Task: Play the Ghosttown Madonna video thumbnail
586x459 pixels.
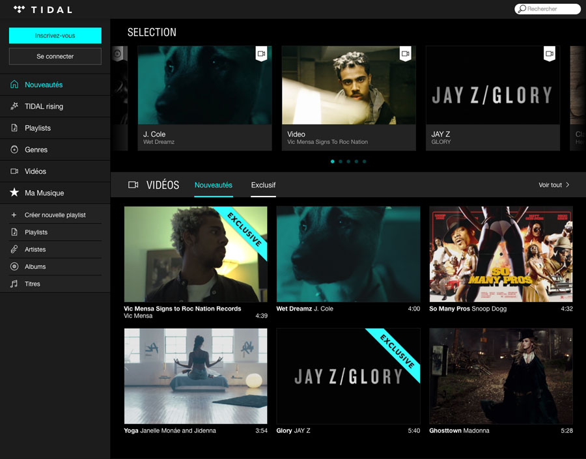Action: [501, 376]
